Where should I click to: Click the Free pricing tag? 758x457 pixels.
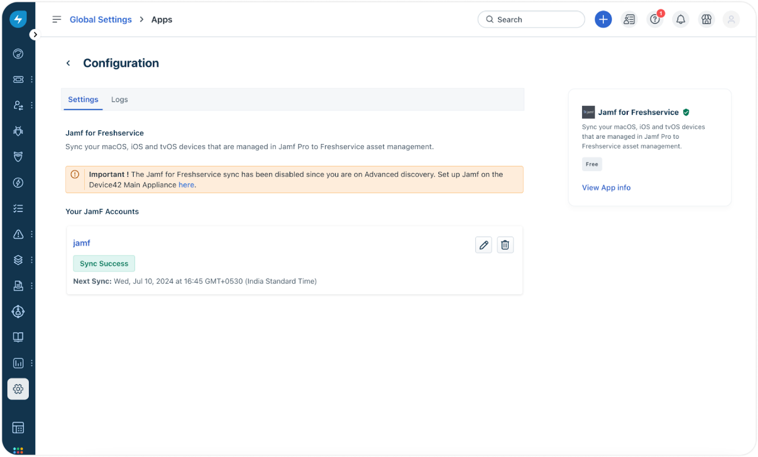[592, 164]
